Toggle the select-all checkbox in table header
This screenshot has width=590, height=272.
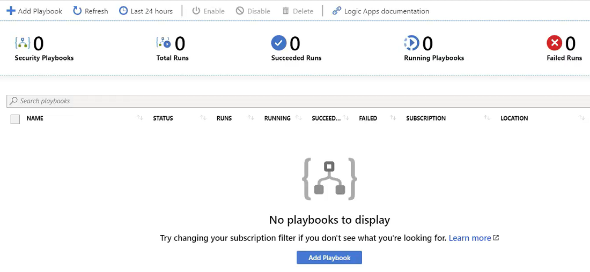[x=15, y=119]
